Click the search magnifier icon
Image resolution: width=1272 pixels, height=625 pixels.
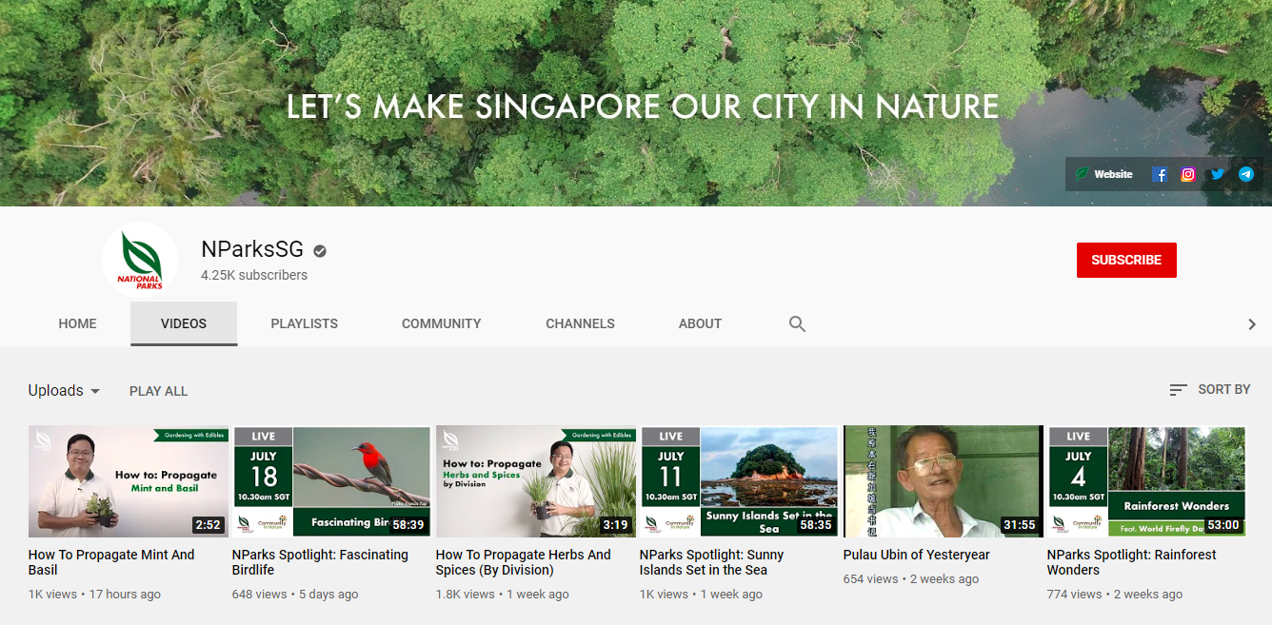[x=797, y=323]
